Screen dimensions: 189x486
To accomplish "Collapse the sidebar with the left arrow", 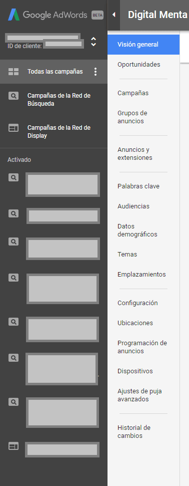I will pyautogui.click(x=114, y=15).
